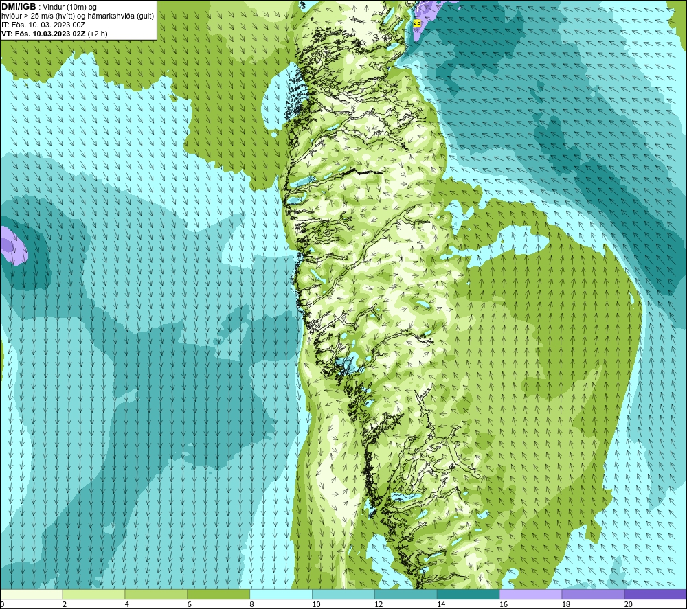Click the 'VT: Fös. 10.03.2023 02Z' valid time
The height and width of the screenshot is (609, 687).
[43, 33]
